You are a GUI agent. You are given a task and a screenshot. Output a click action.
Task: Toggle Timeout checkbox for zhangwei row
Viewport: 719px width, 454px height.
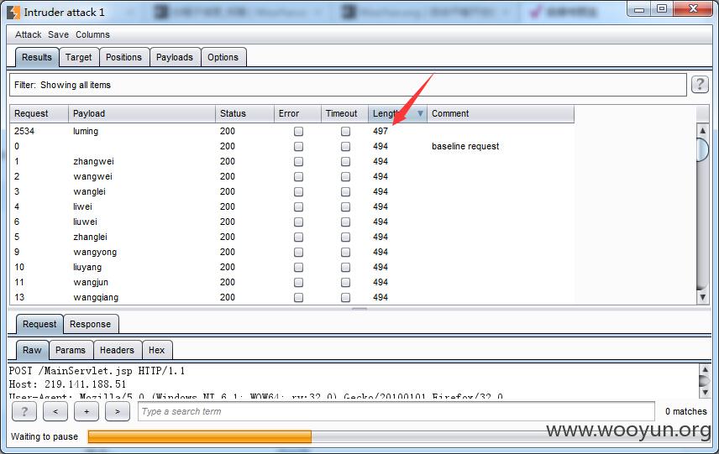346,162
